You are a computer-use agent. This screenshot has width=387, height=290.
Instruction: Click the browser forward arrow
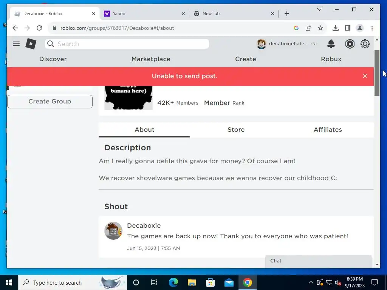(x=27, y=28)
